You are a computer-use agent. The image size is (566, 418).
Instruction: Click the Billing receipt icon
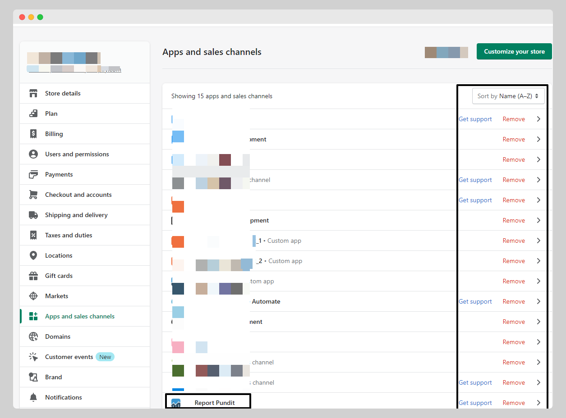33,134
